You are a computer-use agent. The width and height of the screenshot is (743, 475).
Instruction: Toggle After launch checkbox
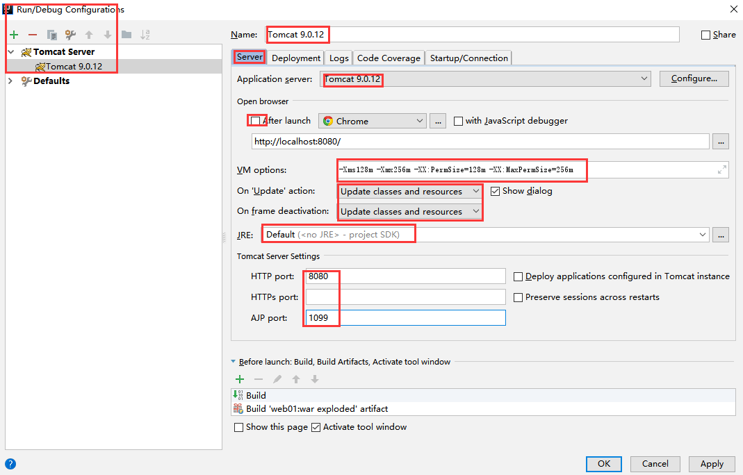[x=255, y=121]
